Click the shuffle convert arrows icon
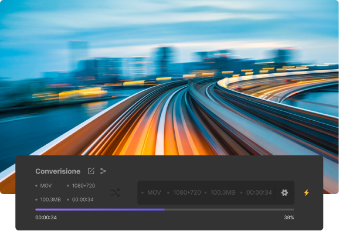 coord(116,192)
